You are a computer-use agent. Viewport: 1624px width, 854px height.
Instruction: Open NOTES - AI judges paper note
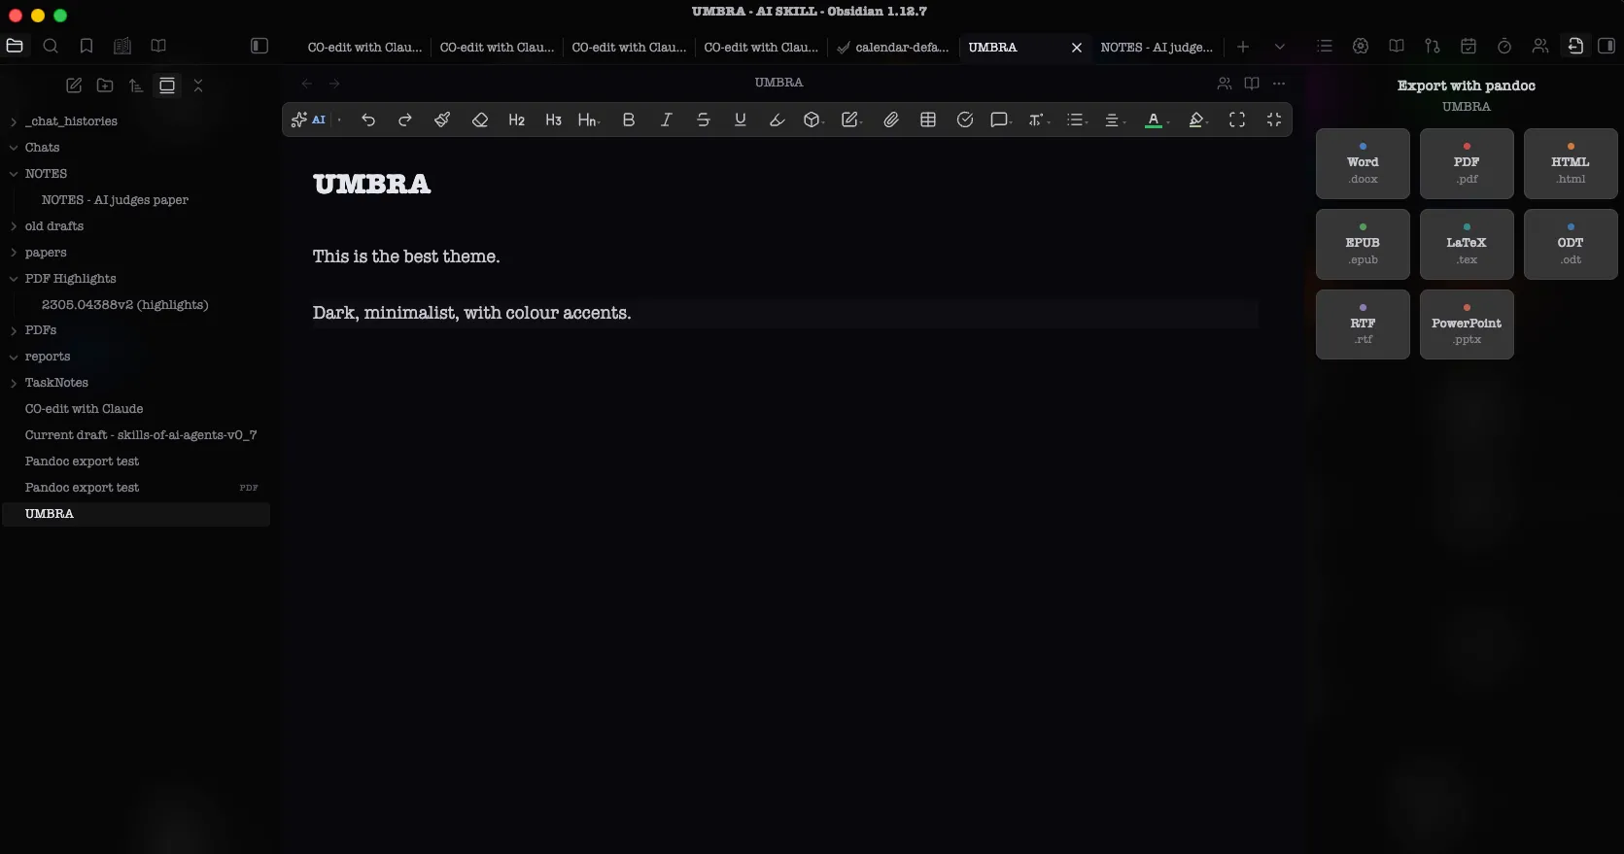click(115, 200)
